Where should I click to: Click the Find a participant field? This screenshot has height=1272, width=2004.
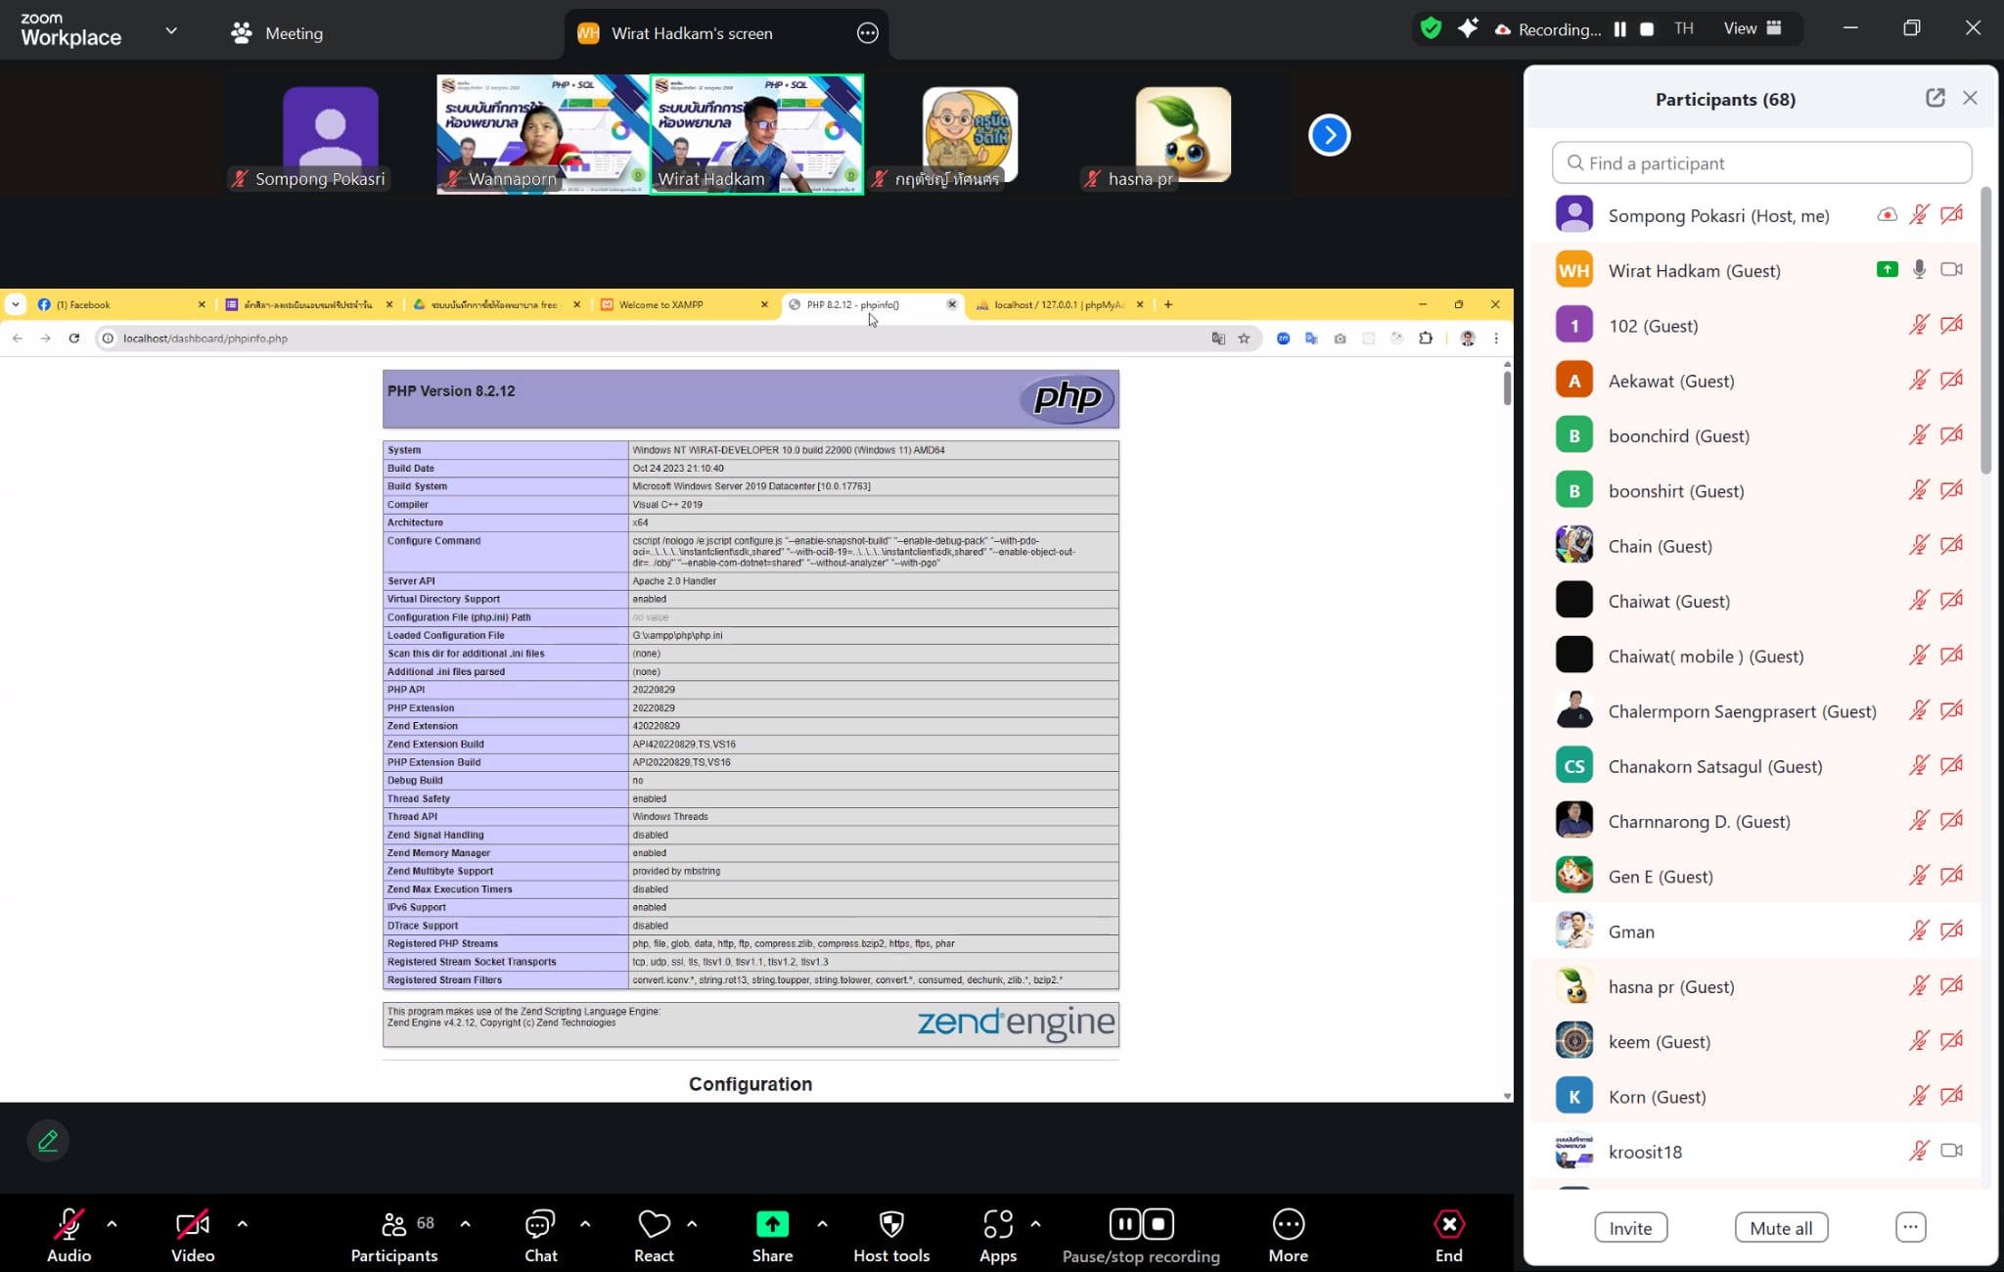point(1761,163)
